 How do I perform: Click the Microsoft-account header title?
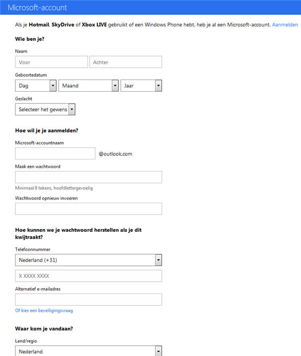click(38, 8)
